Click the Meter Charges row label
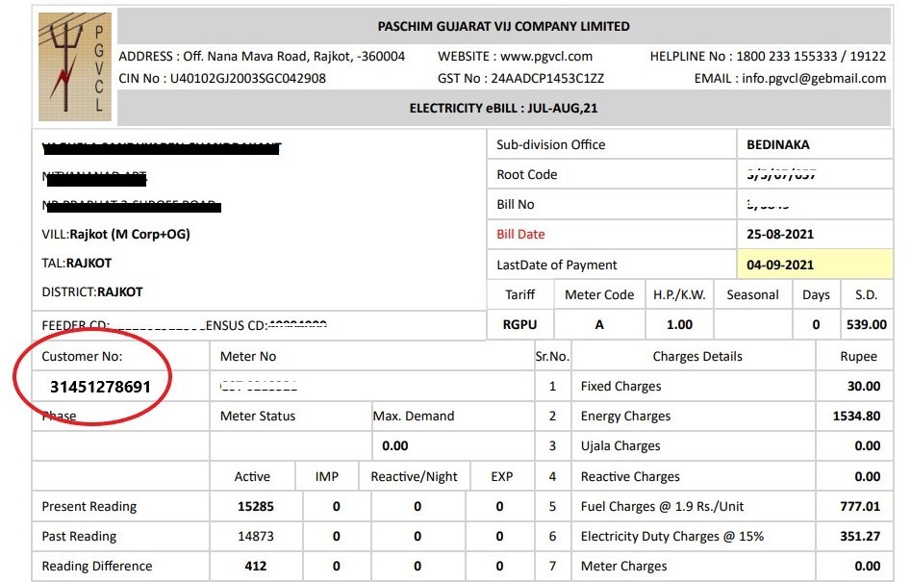This screenshot has width=911, height=582. [x=623, y=566]
